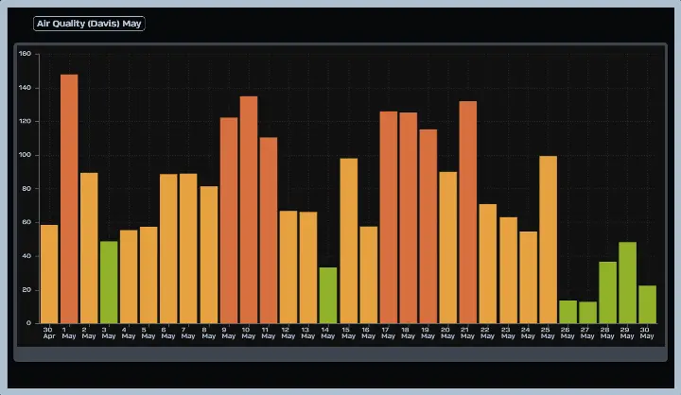Click the 29 May green bar

click(628, 283)
